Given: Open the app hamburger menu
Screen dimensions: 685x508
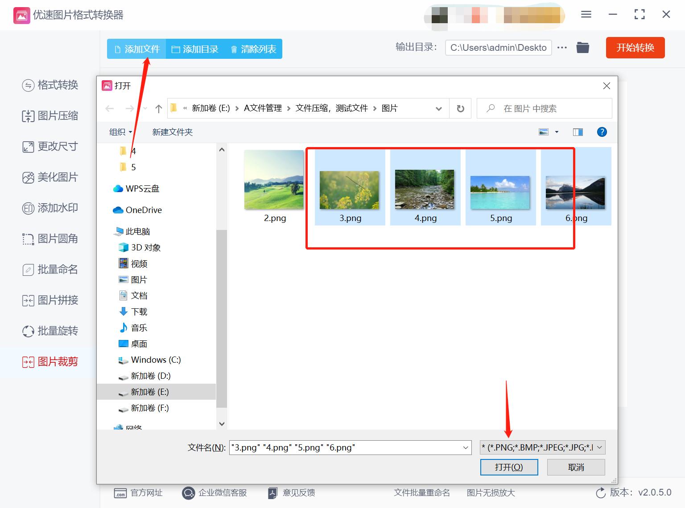Looking at the screenshot, I should coord(586,14).
